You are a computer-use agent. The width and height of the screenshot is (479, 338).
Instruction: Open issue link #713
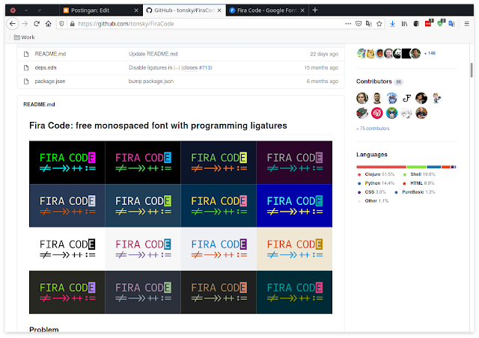[205, 68]
